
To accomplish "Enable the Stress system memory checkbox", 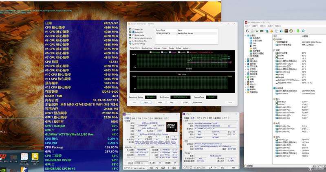I will 133,38.
